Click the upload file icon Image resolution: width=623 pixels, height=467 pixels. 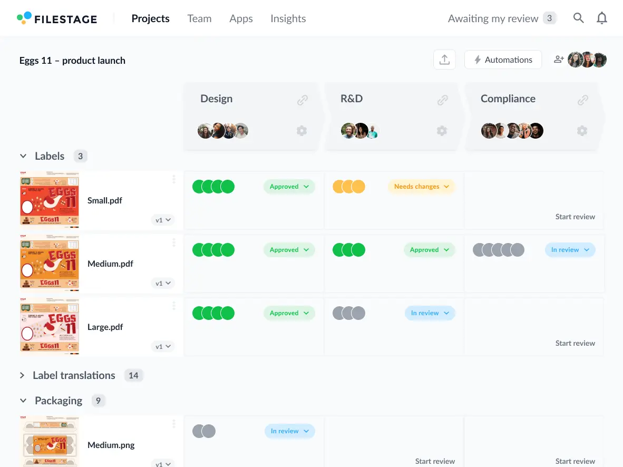pos(444,60)
